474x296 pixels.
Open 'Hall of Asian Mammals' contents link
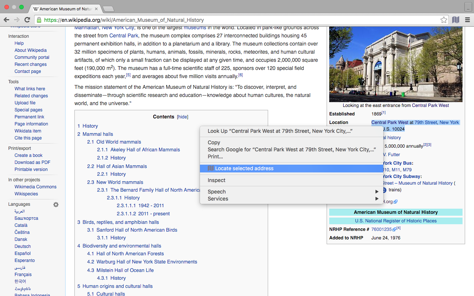coord(121,166)
